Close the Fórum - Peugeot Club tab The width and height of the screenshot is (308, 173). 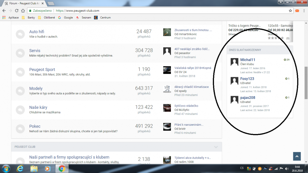[43, 3]
